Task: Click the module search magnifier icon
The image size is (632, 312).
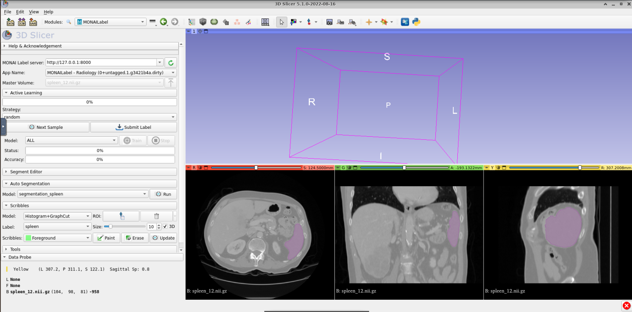Action: pyautogui.click(x=69, y=22)
